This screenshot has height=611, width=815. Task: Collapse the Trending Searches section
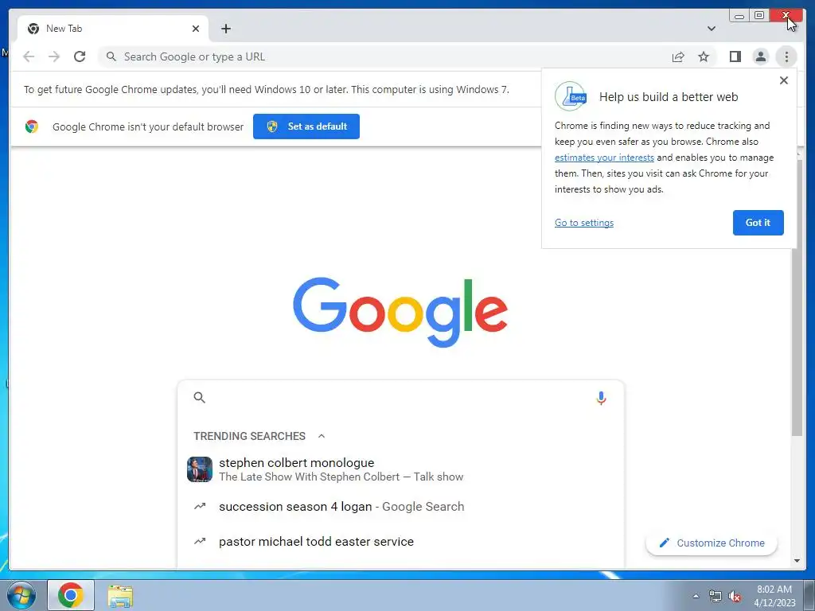coord(322,436)
